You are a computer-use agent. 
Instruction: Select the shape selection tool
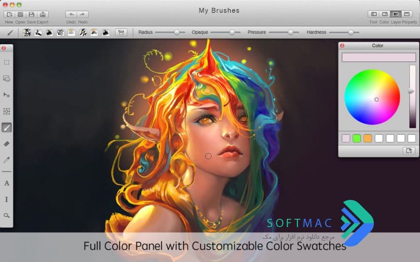[x=7, y=79]
